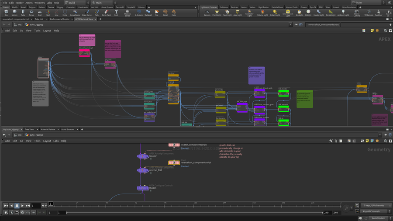Select the Circle shelf tool
Image resolution: width=393 pixels, height=221 pixels.
click(x=65, y=13)
